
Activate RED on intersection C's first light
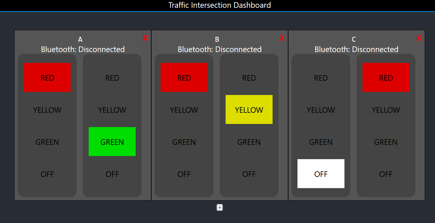[x=321, y=78]
